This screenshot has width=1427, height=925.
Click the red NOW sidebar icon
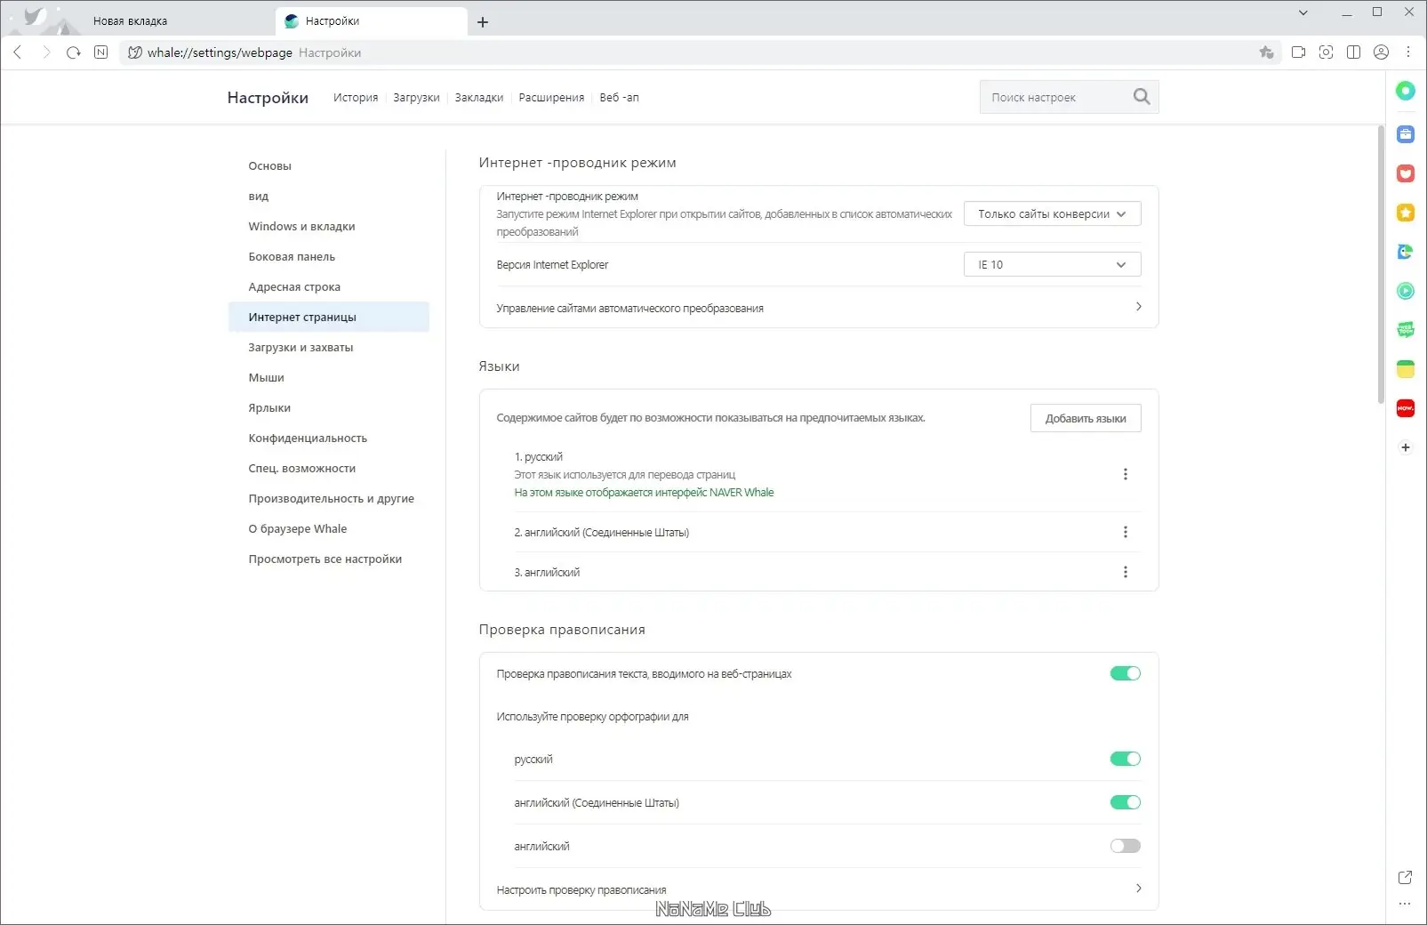click(1405, 408)
